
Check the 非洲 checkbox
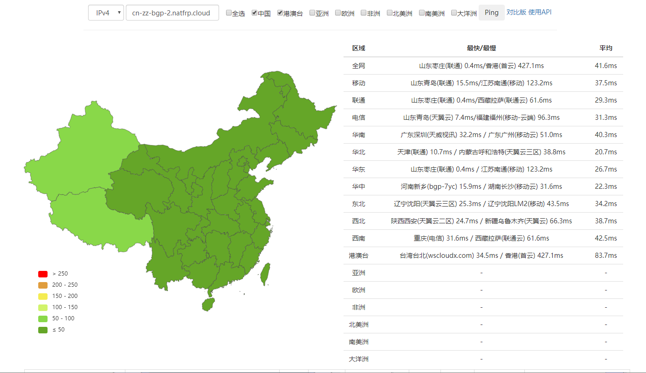click(x=364, y=13)
